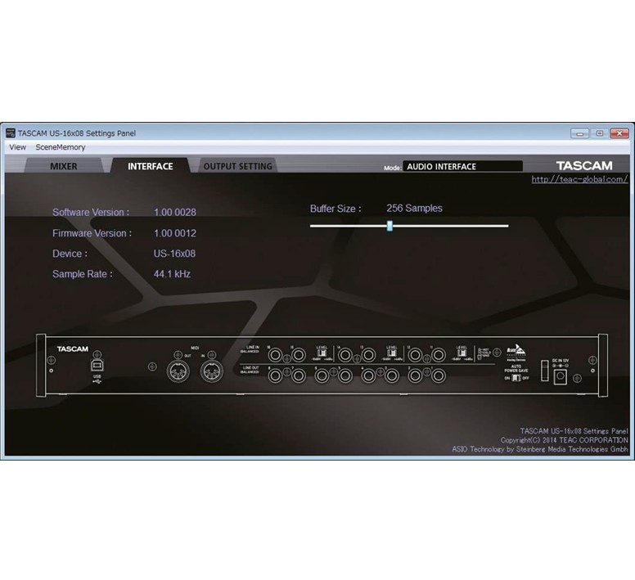The image size is (635, 580).
Task: Click the TASCAM logo on rear panel image
Action: (x=72, y=349)
